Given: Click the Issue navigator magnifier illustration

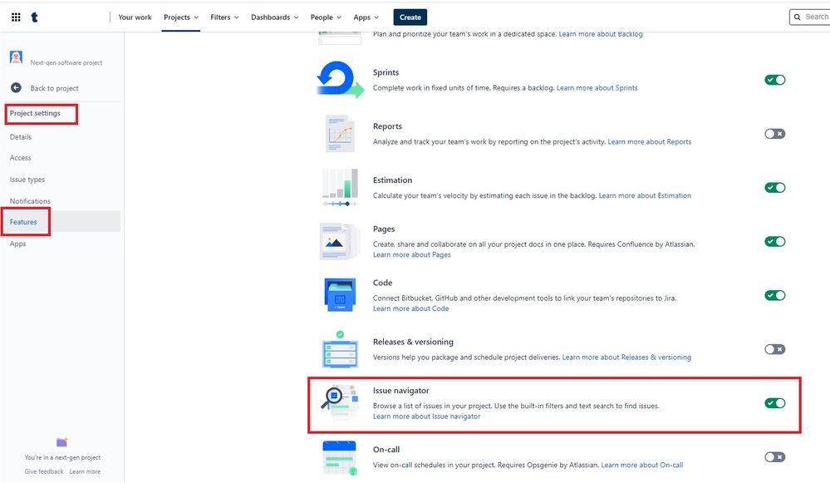Looking at the screenshot, I should coord(340,403).
